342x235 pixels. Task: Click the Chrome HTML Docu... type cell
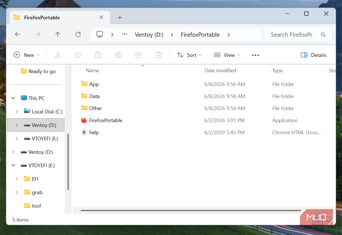297,132
